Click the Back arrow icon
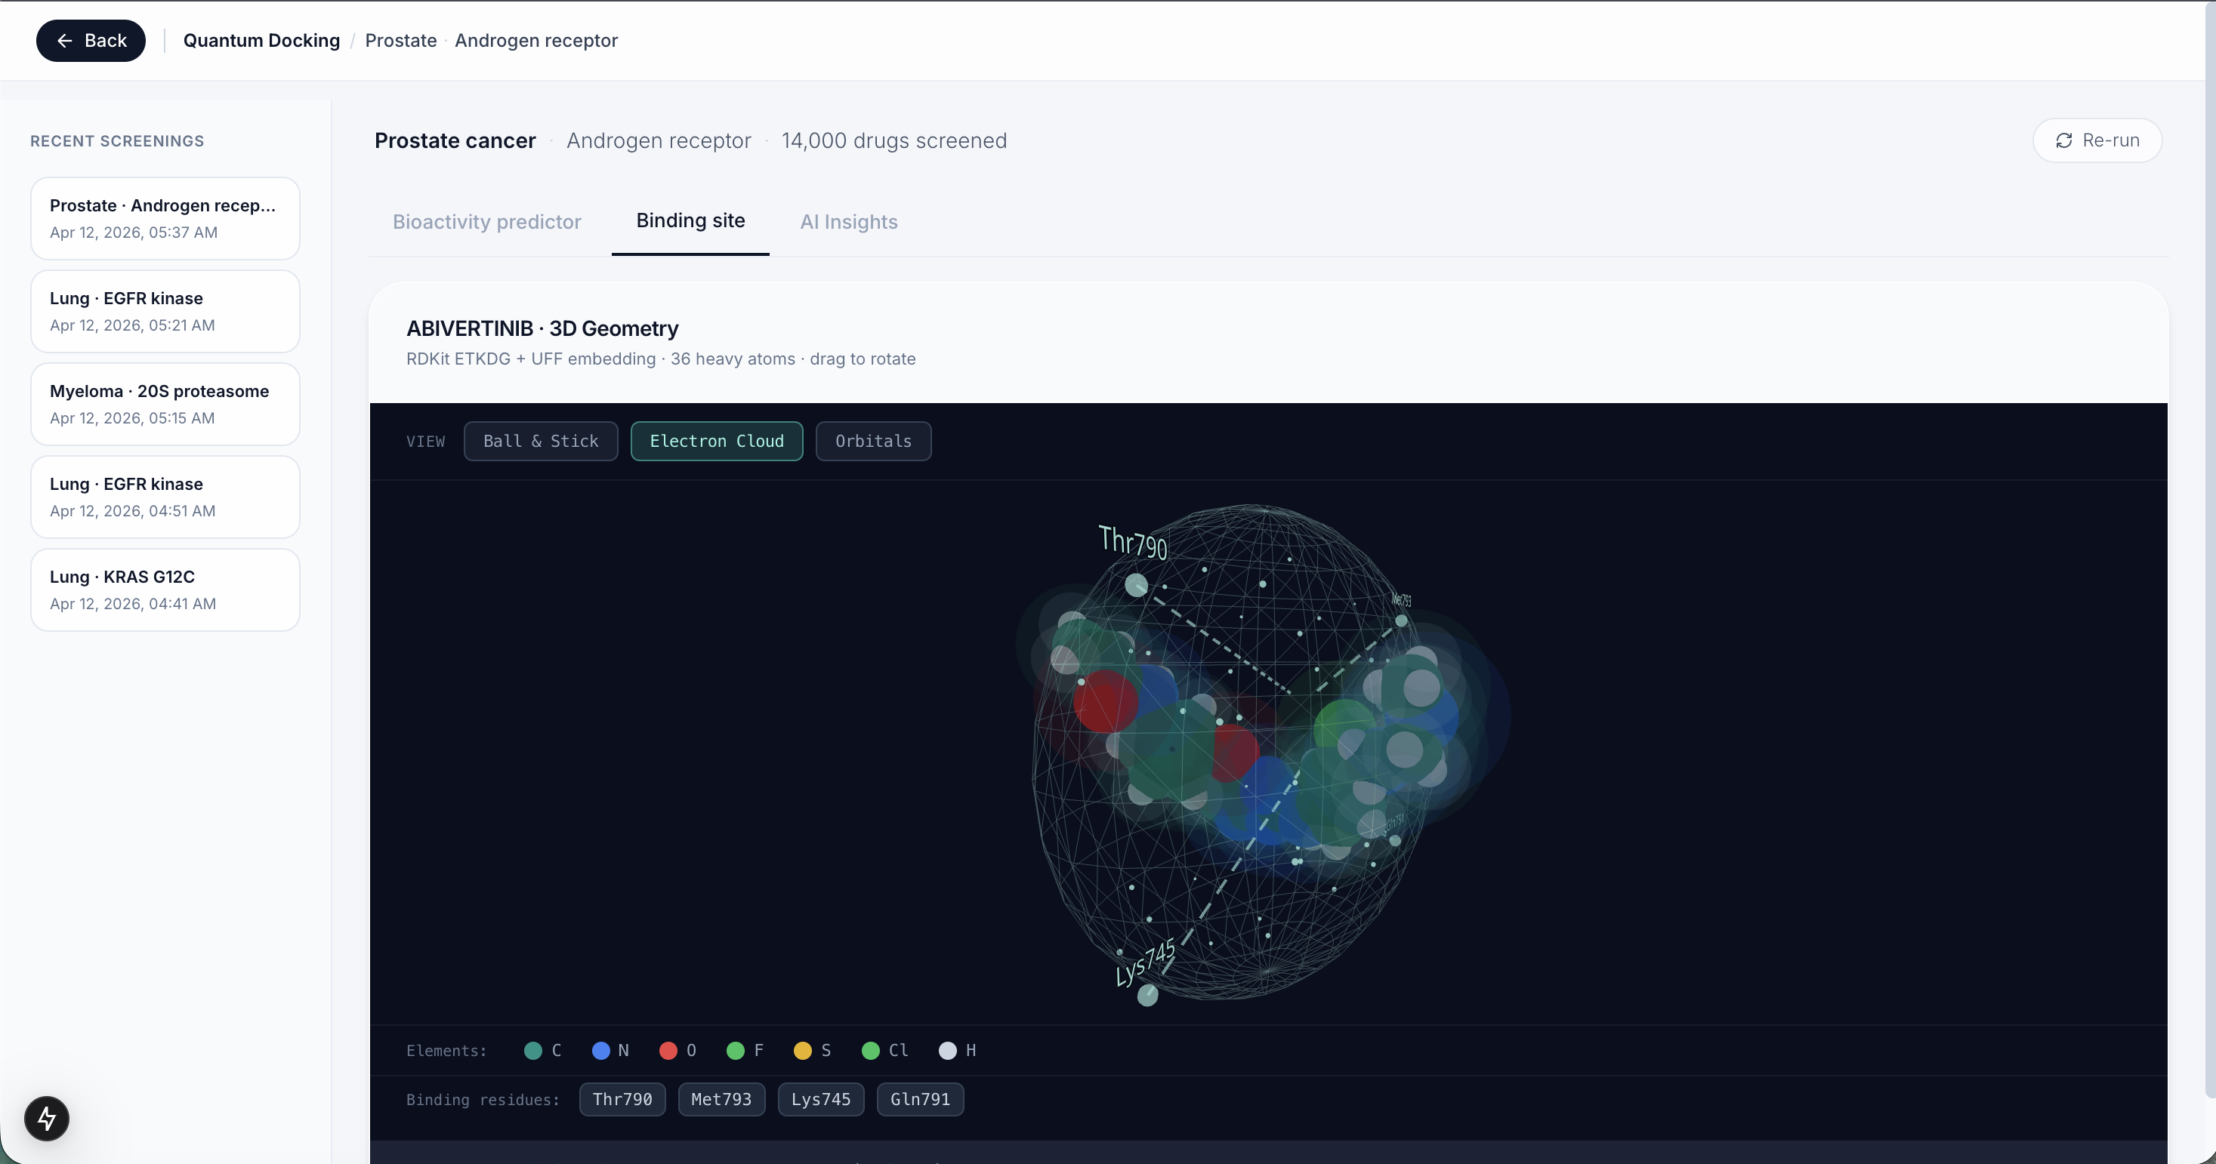Image resolution: width=2216 pixels, height=1164 pixels. click(64, 41)
